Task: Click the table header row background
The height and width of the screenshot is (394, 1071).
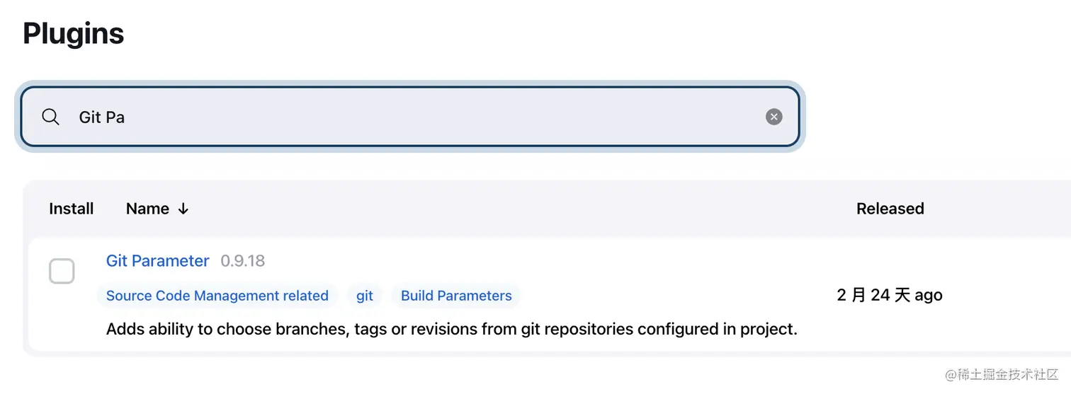Action: coord(496,209)
